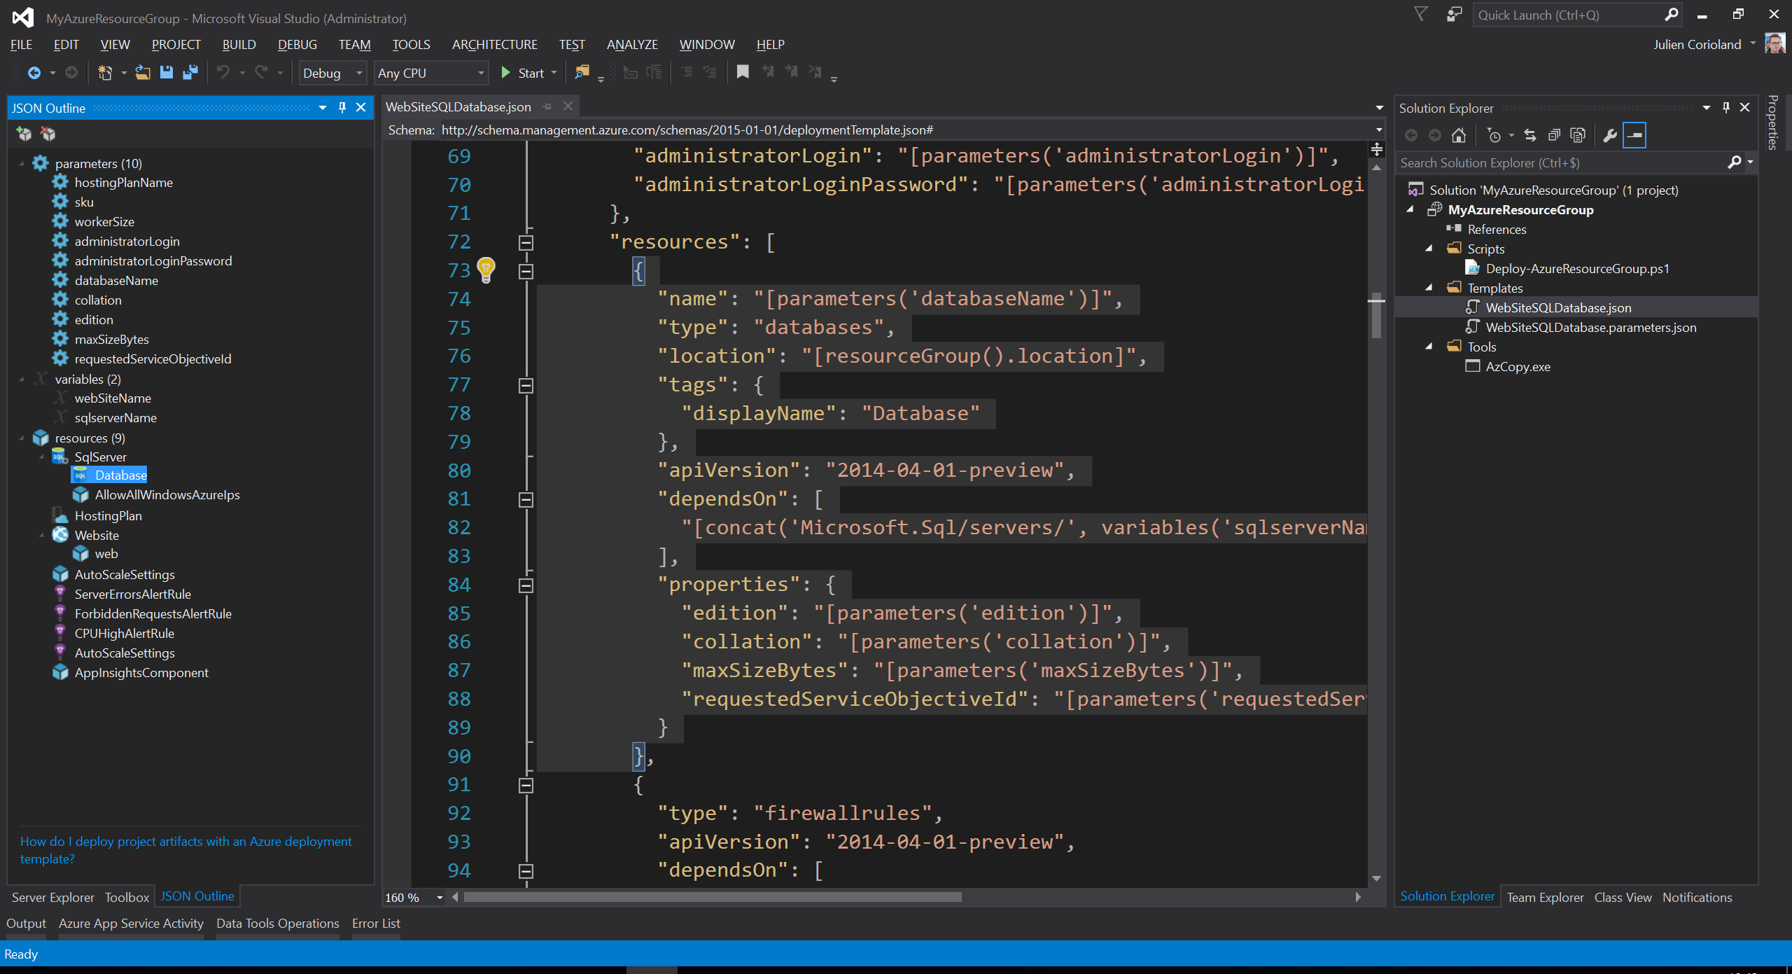Click the Add Resource icon in JSON Outline

(24, 134)
